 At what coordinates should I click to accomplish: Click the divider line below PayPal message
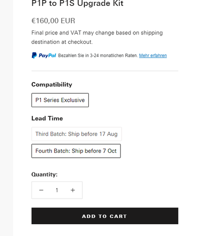105,71
